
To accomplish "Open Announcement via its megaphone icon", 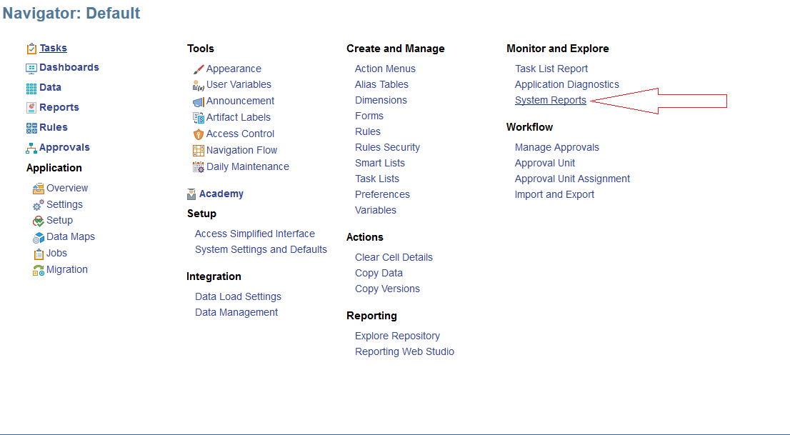I will 198,101.
